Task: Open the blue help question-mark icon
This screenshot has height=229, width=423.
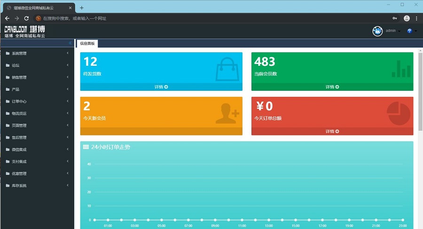Action: (409, 31)
